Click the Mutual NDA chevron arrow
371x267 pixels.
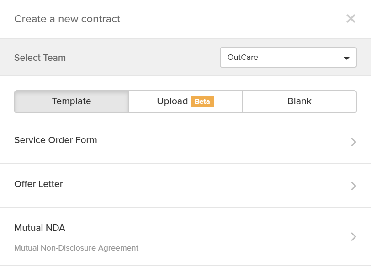coord(353,236)
